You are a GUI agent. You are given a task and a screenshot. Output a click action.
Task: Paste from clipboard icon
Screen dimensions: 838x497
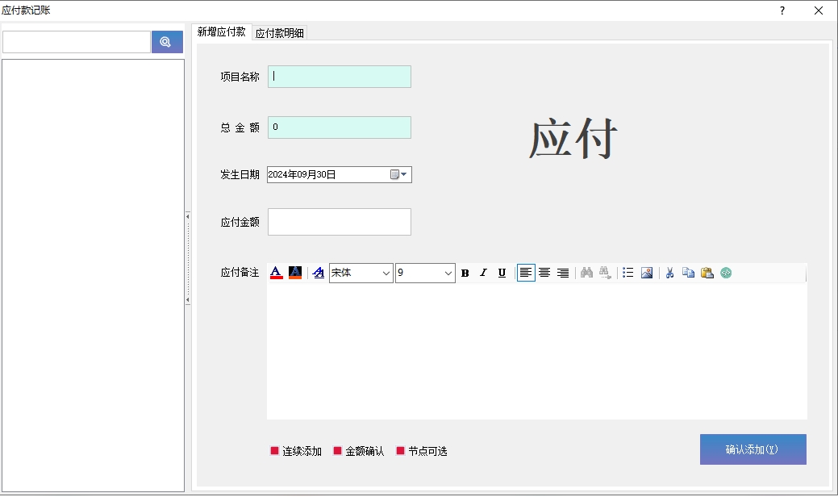pos(707,273)
